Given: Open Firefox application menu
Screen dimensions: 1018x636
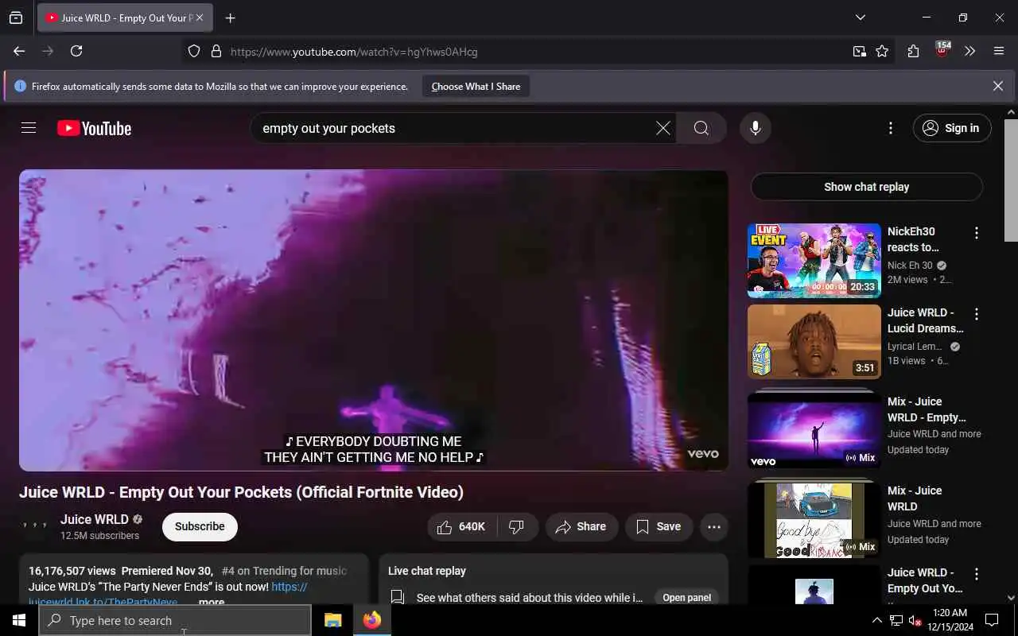Looking at the screenshot, I should [x=999, y=51].
